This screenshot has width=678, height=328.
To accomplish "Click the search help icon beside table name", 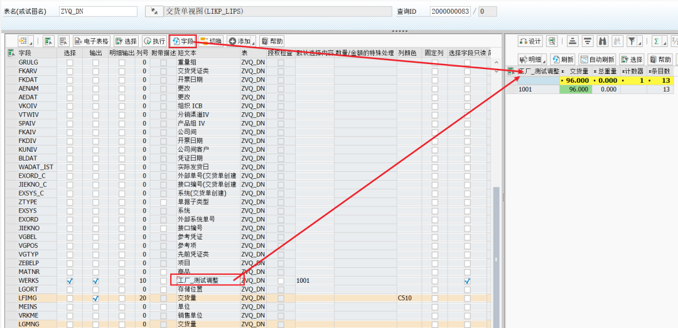I will click(x=154, y=12).
